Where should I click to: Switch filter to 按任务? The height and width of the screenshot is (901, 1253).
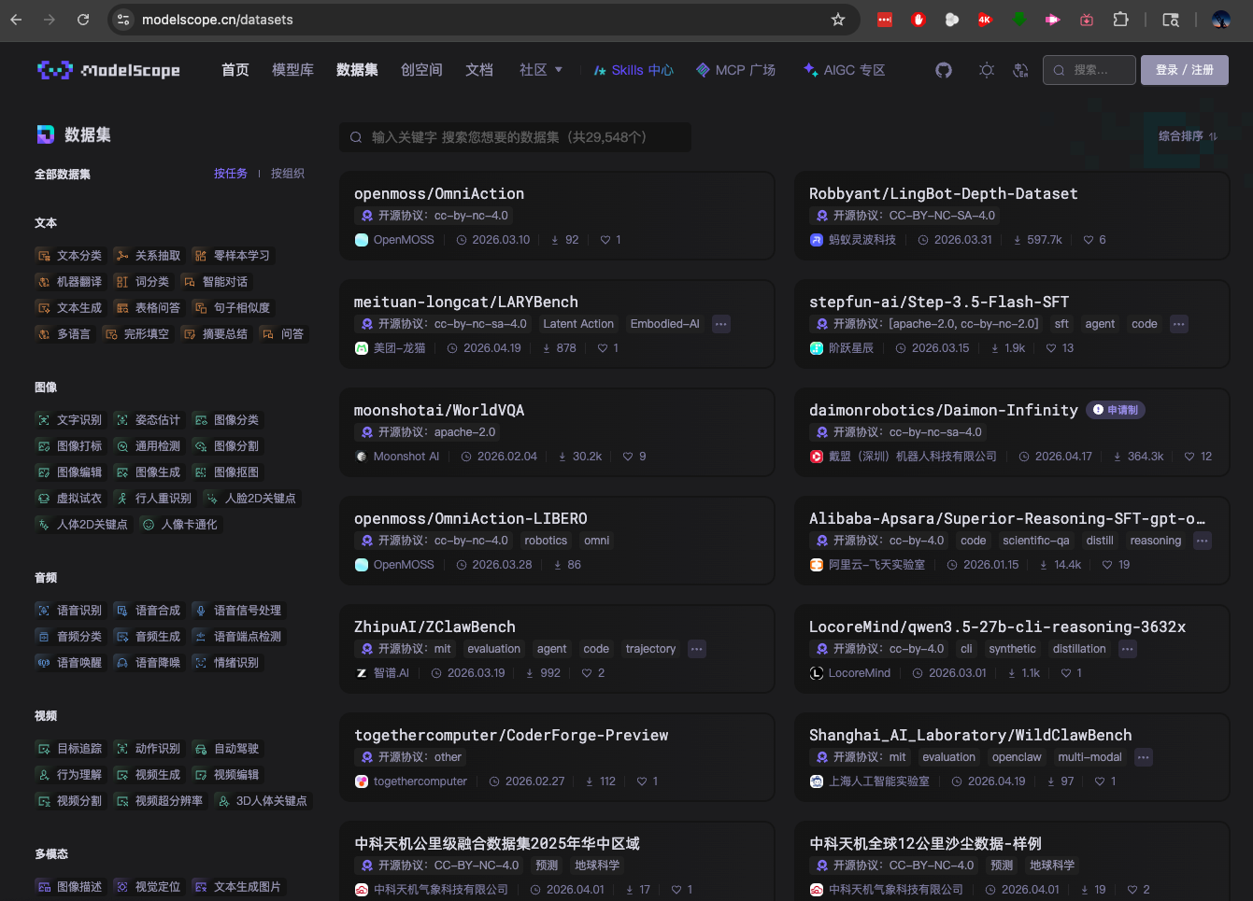pyautogui.click(x=231, y=174)
